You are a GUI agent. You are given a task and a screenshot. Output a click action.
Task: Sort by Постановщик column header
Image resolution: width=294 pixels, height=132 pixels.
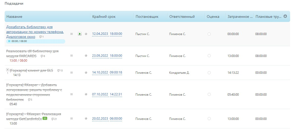point(147,16)
